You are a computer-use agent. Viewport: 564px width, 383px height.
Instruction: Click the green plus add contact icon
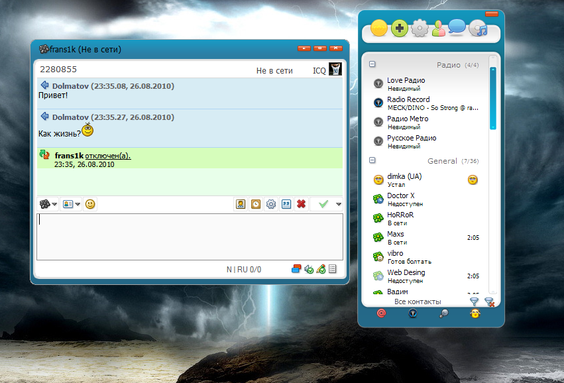click(398, 28)
